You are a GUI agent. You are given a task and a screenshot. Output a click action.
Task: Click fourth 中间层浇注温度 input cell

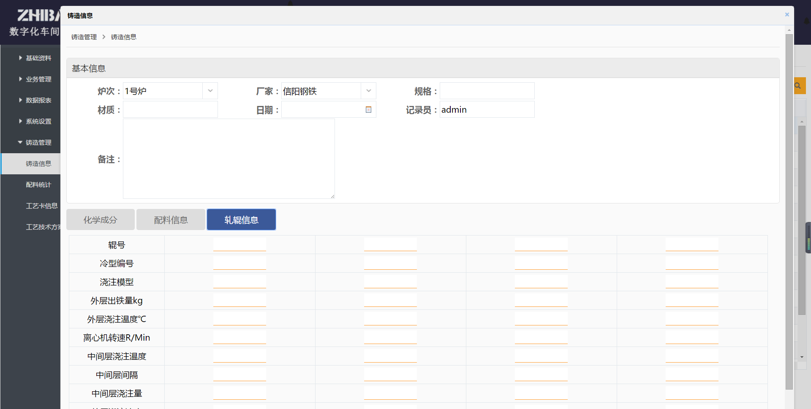pyautogui.click(x=692, y=356)
